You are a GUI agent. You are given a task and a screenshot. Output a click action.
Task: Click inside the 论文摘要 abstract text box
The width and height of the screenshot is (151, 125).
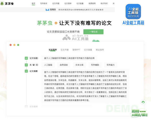[85, 86]
